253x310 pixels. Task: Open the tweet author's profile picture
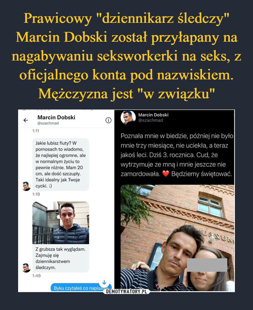click(128, 118)
